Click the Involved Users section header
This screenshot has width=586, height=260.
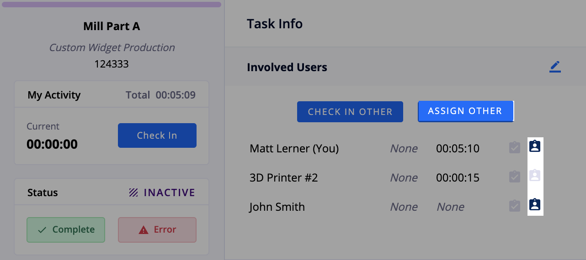287,68
